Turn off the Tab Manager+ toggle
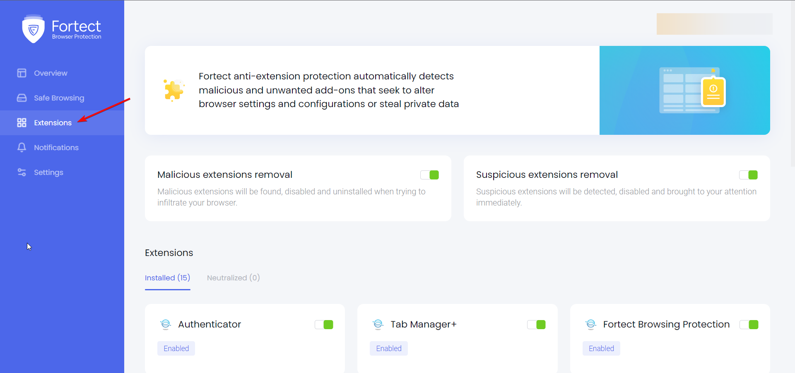795x373 pixels. [536, 325]
